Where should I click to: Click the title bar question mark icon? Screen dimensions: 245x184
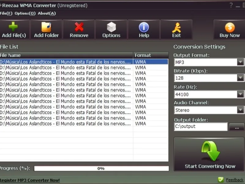pyautogui.click(x=231, y=5)
